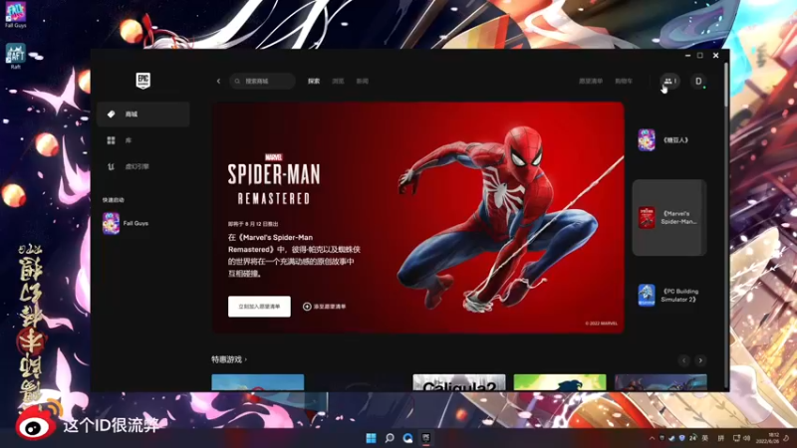Image resolution: width=797 pixels, height=448 pixels.
Task: Go back with the left arrow
Action: click(x=218, y=82)
